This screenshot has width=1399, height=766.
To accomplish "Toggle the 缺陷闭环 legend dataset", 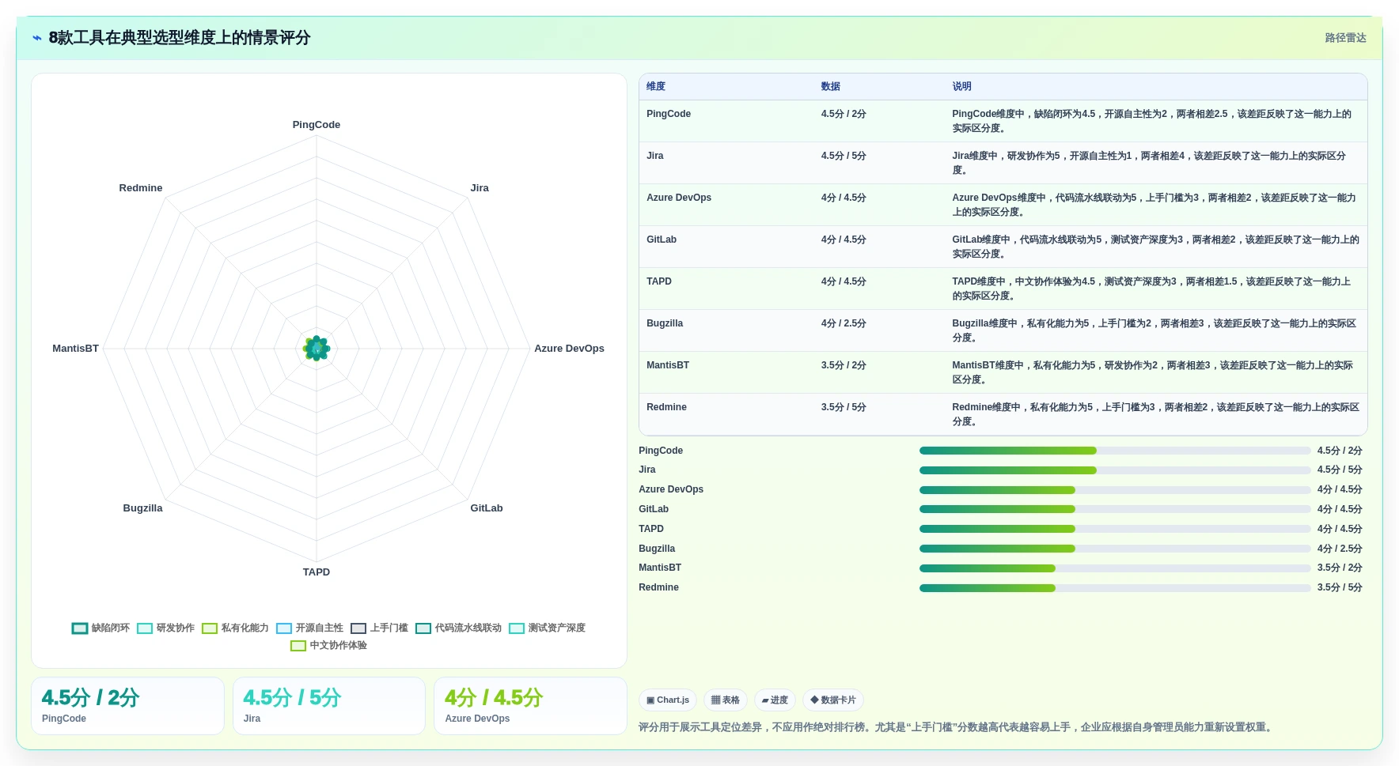I will (100, 628).
